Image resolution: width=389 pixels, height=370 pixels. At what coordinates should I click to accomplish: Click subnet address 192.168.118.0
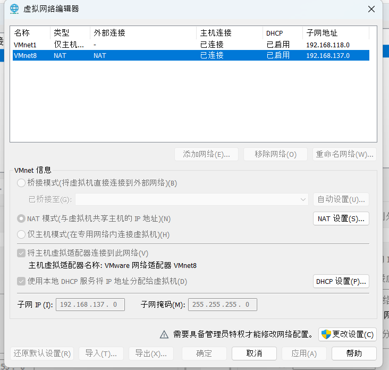tap(328, 45)
